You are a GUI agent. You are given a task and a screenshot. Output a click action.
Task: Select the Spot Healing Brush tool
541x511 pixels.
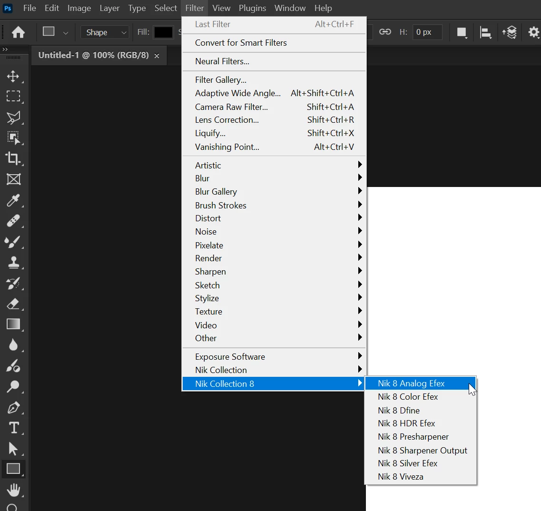point(13,221)
